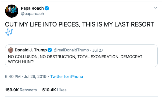Click Donald J. Trump small avatar
Image resolution: width=163 pixels, height=98 pixels.
point(11,50)
